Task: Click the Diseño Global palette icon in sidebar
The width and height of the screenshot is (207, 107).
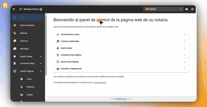Action: point(15,56)
